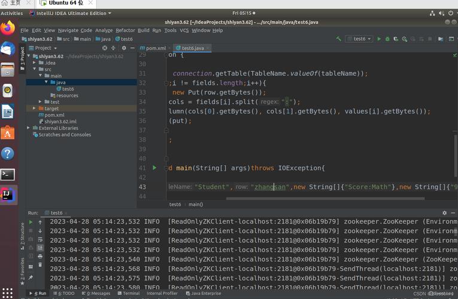Collapse the java folder
Viewport: 458px width, 299px height.
(46, 82)
